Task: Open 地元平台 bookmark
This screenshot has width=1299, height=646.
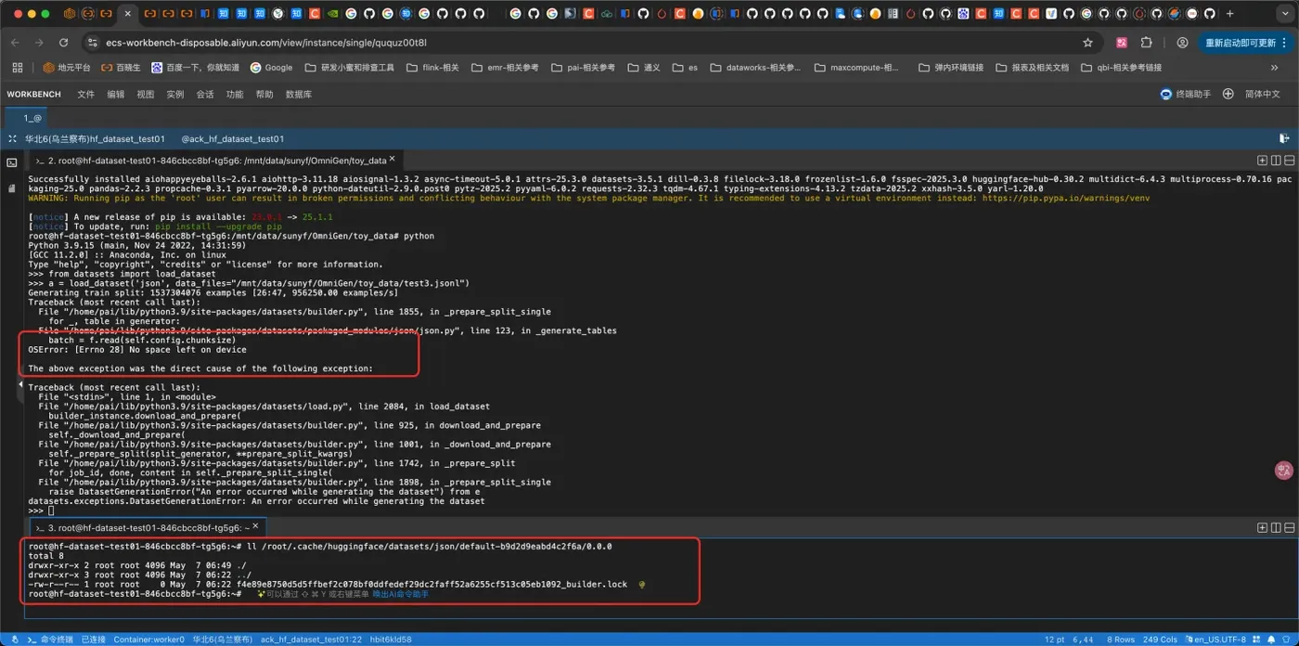Action: (67, 68)
